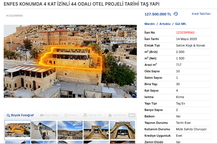The width and height of the screenshot is (217, 144).
Task: Click the yeni badge beside SahiDeko
Action: (x=131, y=115)
